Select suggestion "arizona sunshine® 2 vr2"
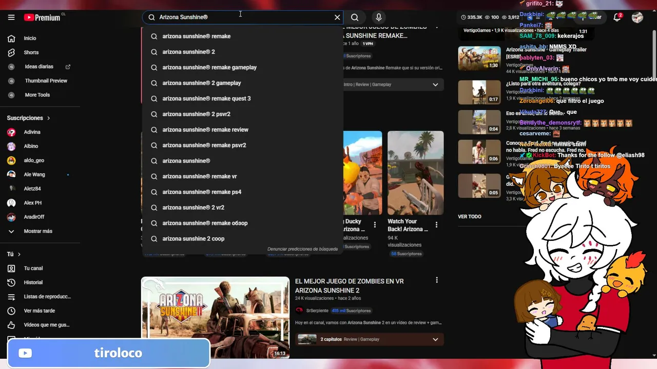 tap(242, 208)
